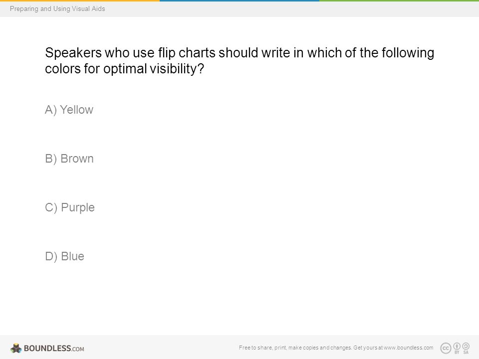Choose answer C) Purple
Viewport: 479px width, 359px height.
point(70,207)
